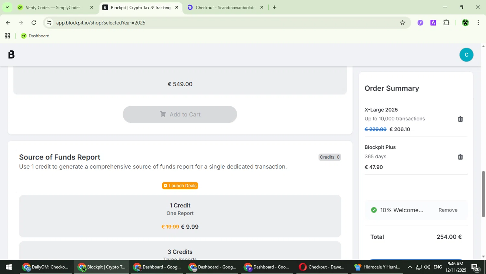Viewport: 486px width, 274px height.
Task: Open the Blockpit logo home link
Action: (11, 55)
